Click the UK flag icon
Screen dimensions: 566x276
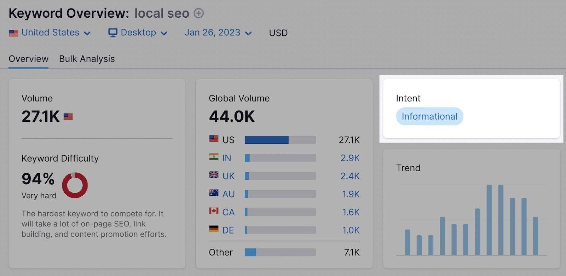click(x=213, y=176)
